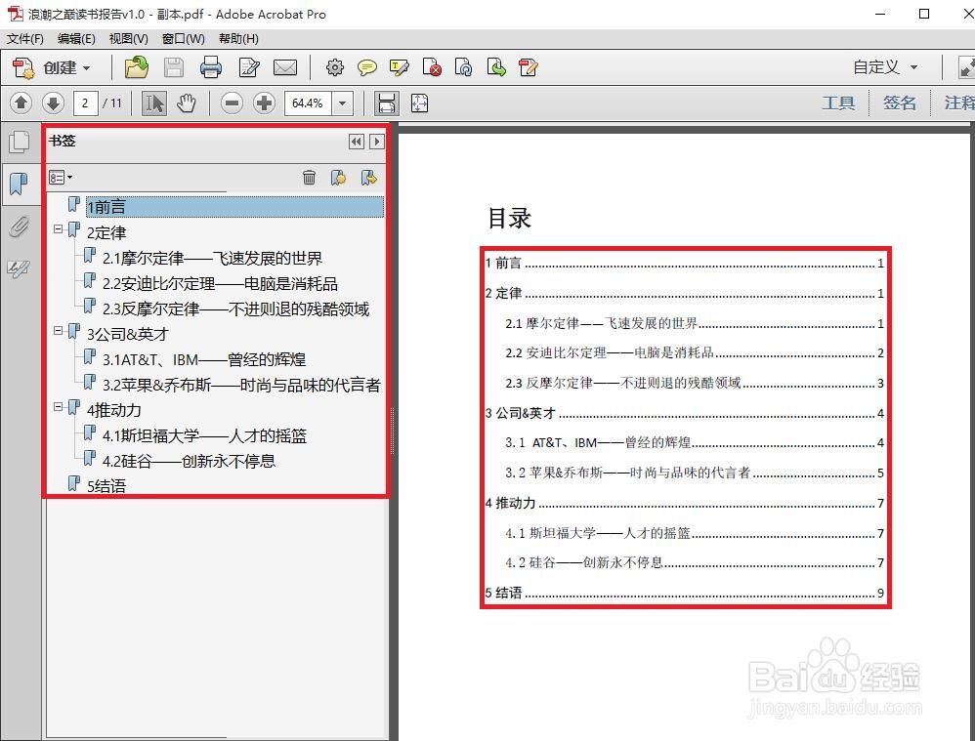Select the Hand pan tool
975x741 pixels.
point(186,103)
